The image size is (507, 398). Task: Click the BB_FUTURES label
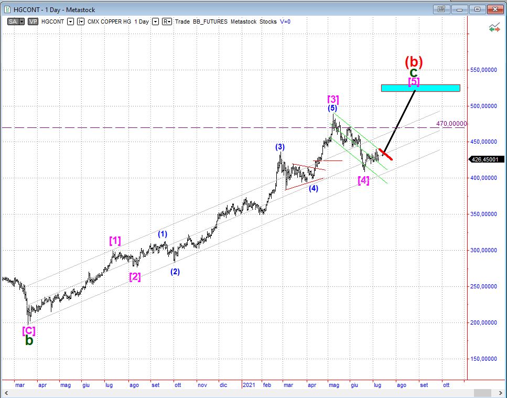210,21
